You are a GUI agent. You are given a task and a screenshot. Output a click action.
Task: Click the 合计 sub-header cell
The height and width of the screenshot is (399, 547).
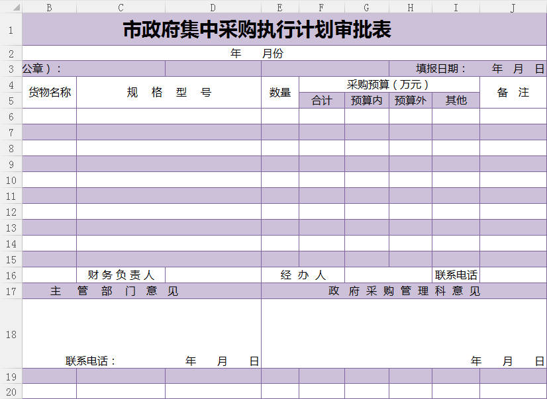click(x=322, y=101)
